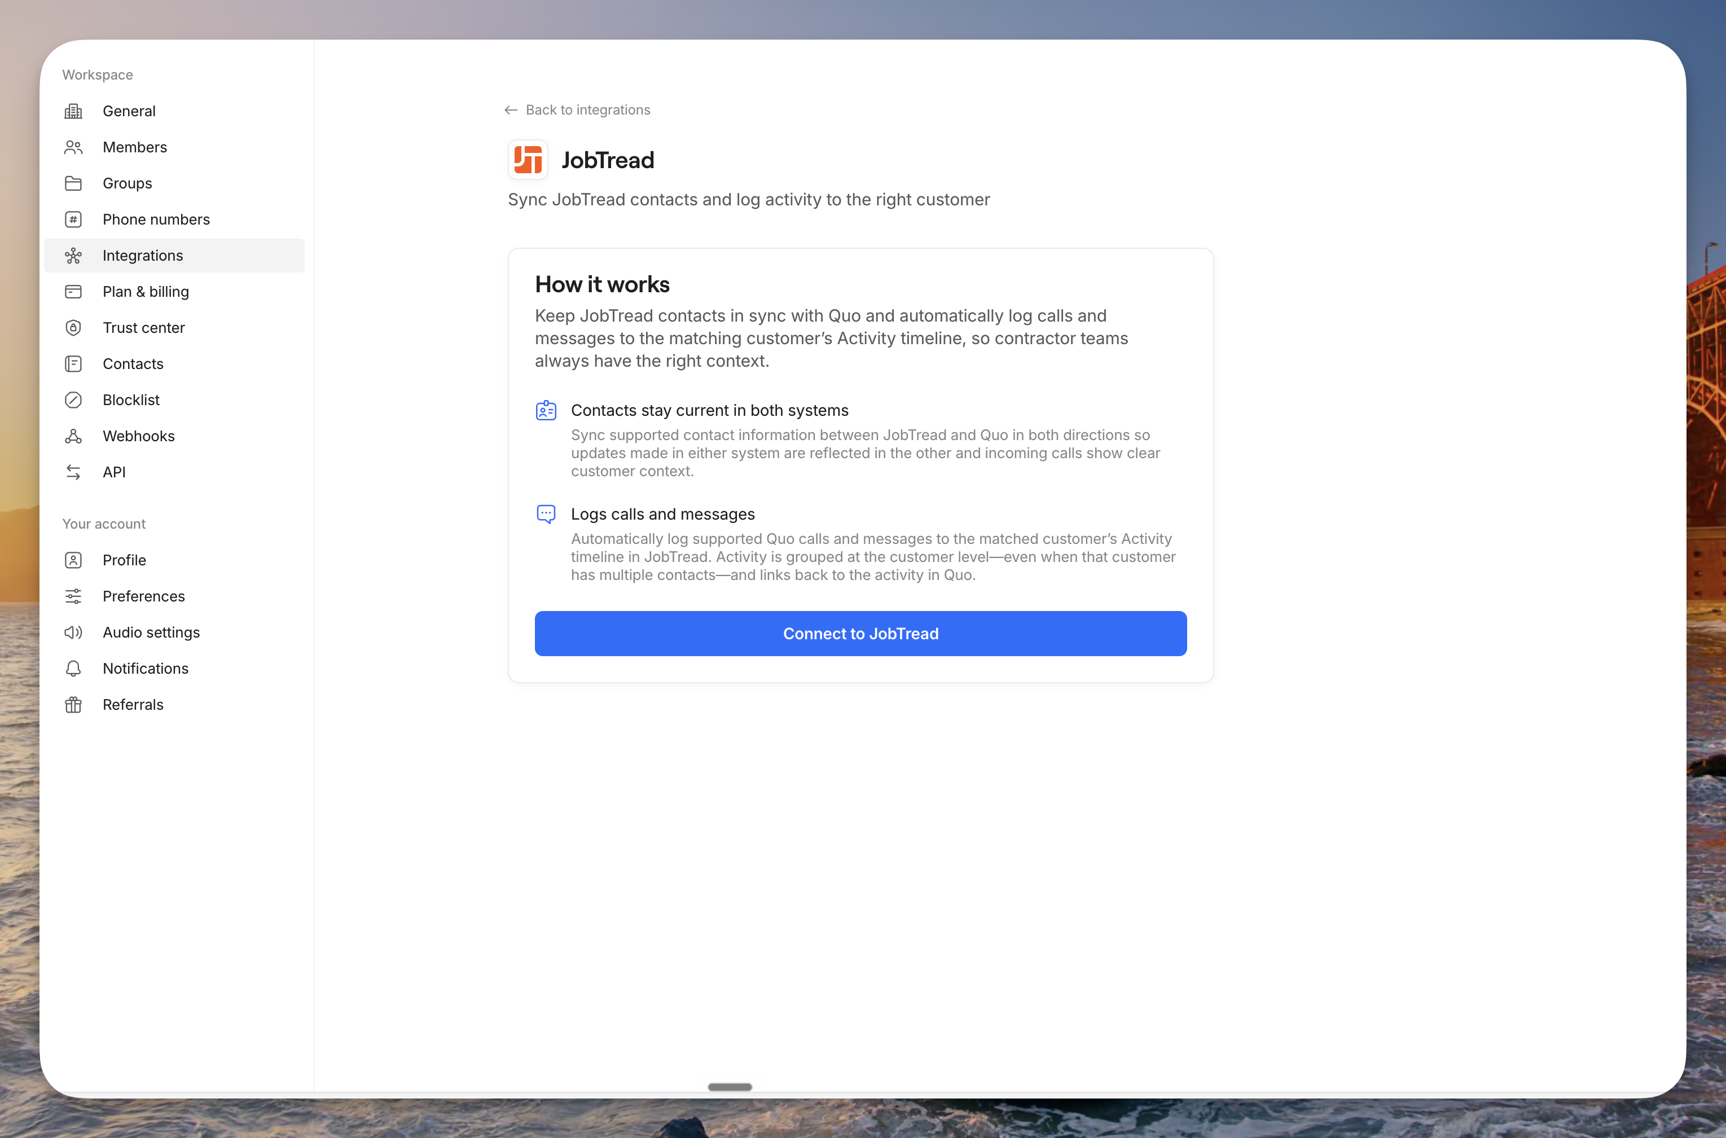Image resolution: width=1726 pixels, height=1138 pixels.
Task: Click the Plan & billing card icon
Action: tap(73, 292)
